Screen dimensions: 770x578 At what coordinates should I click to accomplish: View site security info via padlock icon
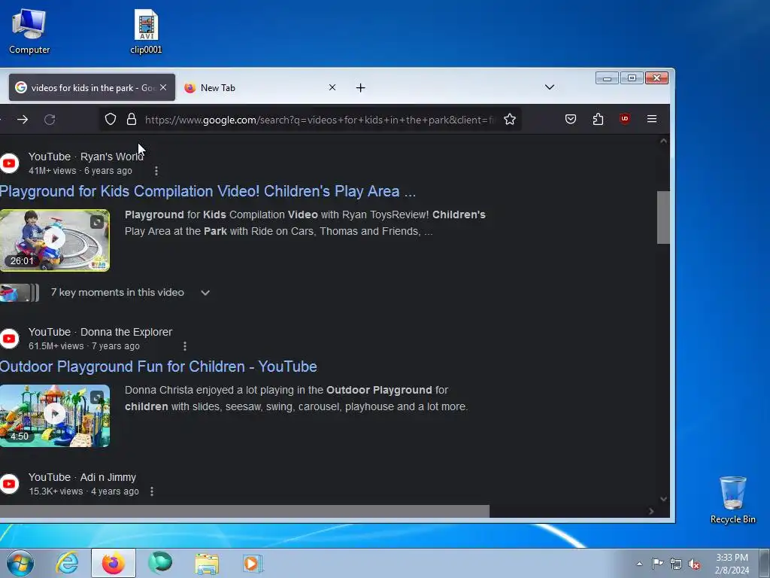pyautogui.click(x=132, y=119)
